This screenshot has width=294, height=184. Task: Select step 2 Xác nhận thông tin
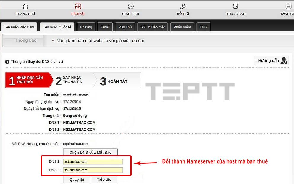pos(73,80)
